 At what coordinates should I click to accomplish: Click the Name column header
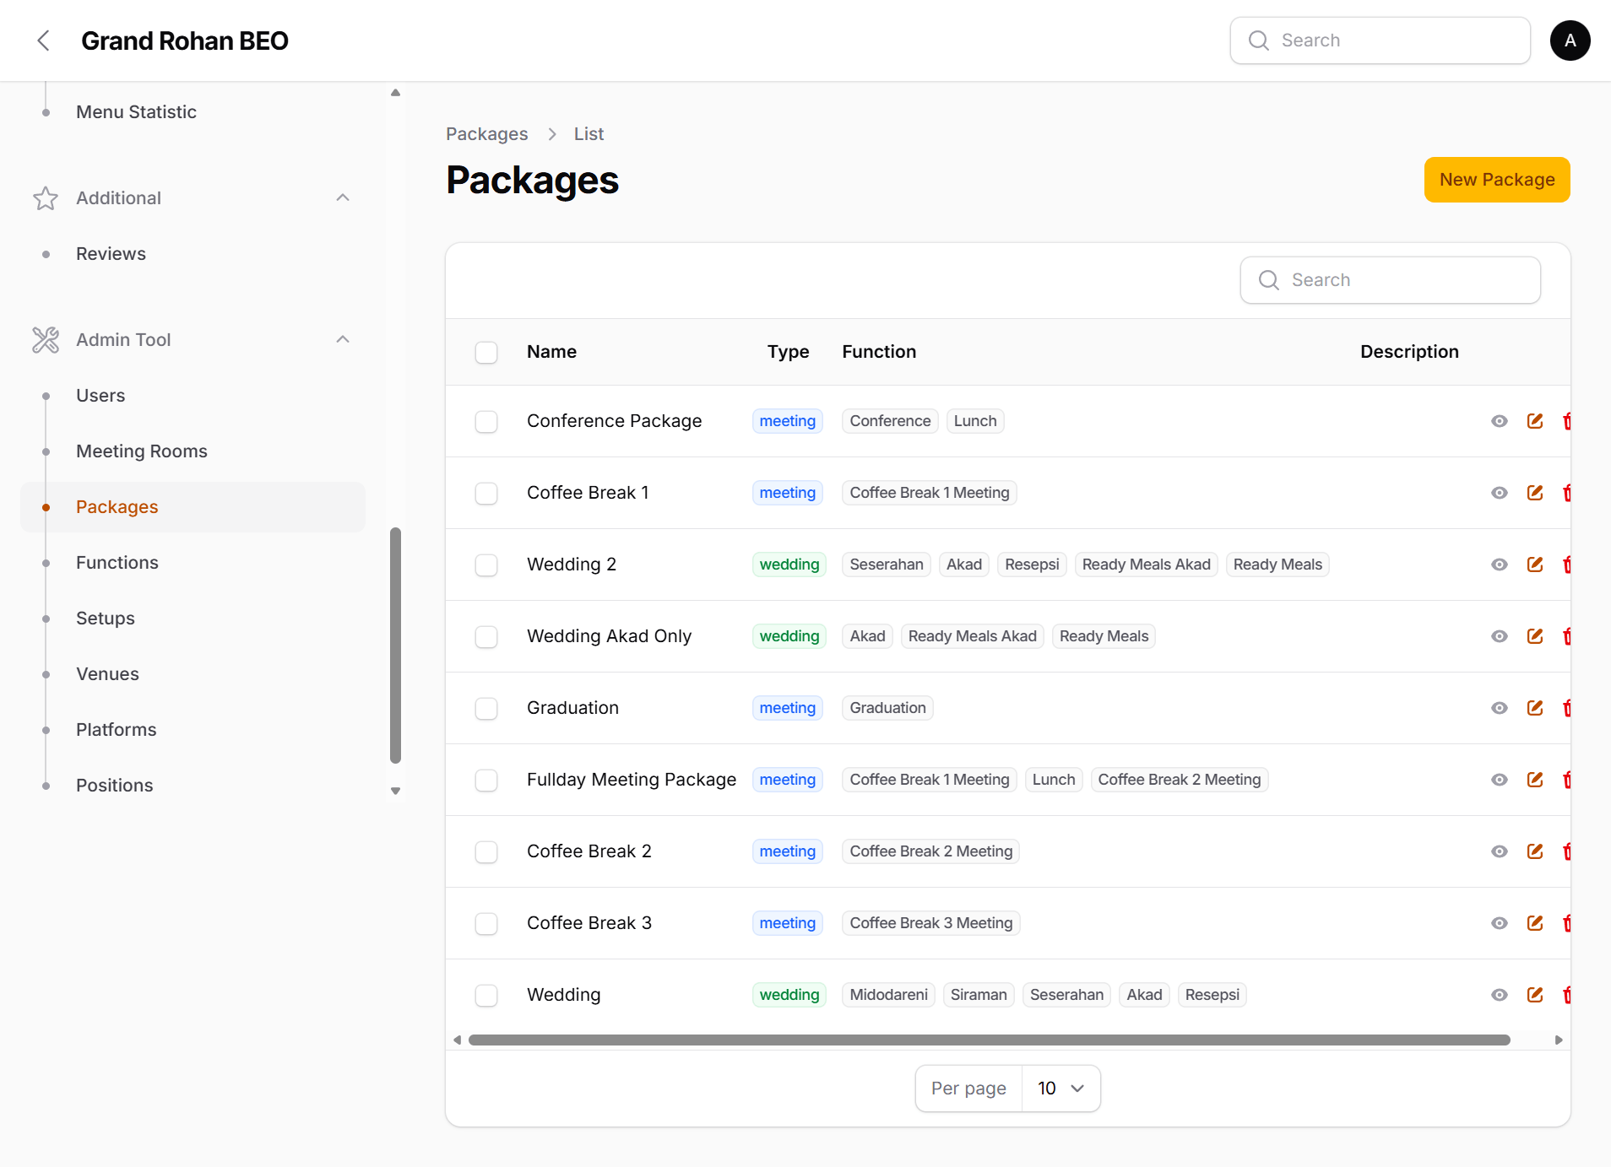[x=551, y=352]
